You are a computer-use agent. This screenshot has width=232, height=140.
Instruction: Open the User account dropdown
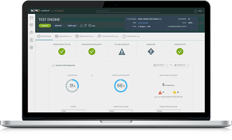tap(199, 11)
